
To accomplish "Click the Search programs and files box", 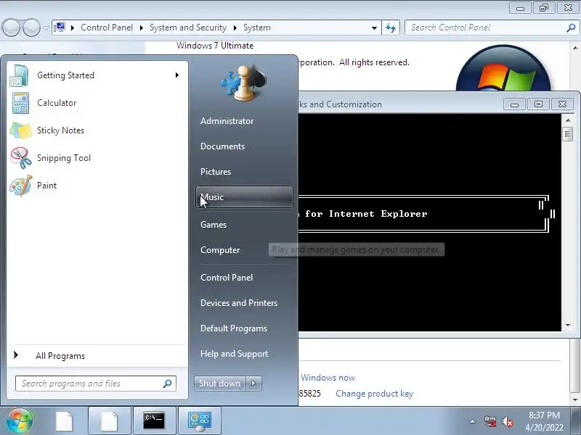I will tap(96, 384).
